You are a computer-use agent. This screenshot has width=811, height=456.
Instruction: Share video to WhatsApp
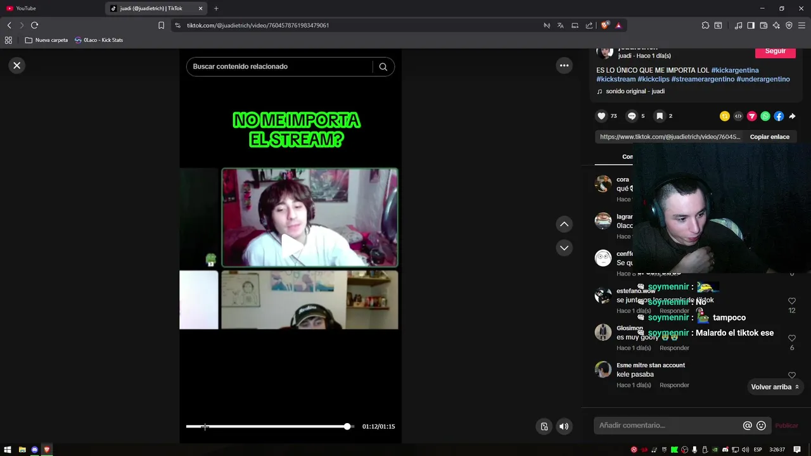[x=765, y=116]
